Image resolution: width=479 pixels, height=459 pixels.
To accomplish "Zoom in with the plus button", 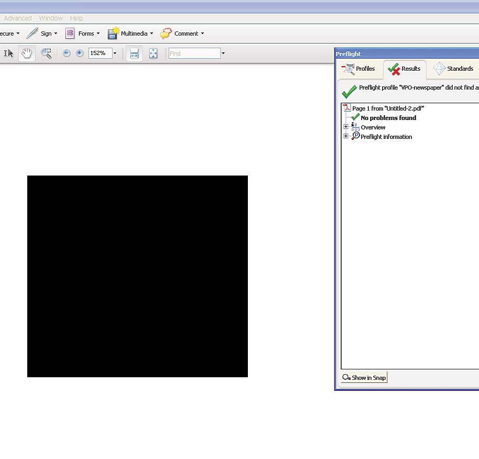I will [80, 53].
